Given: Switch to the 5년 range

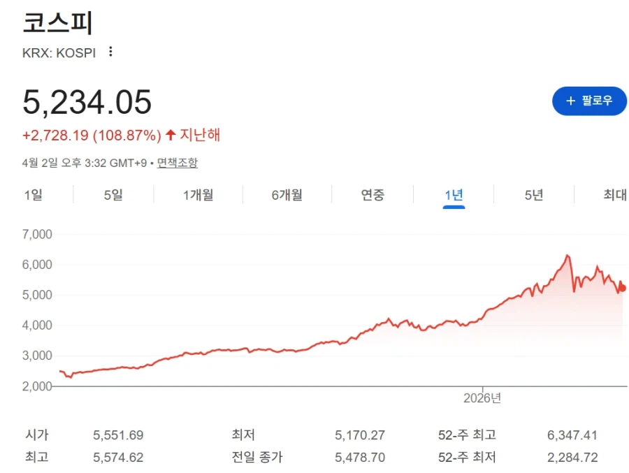Looking at the screenshot, I should pos(534,196).
